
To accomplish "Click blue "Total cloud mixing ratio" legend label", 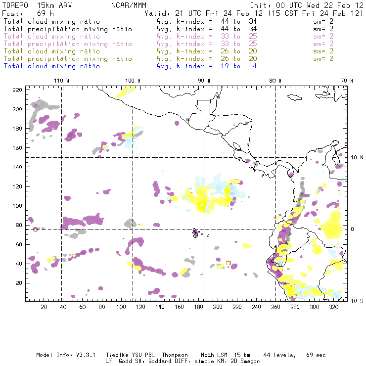I will (x=52, y=66).
